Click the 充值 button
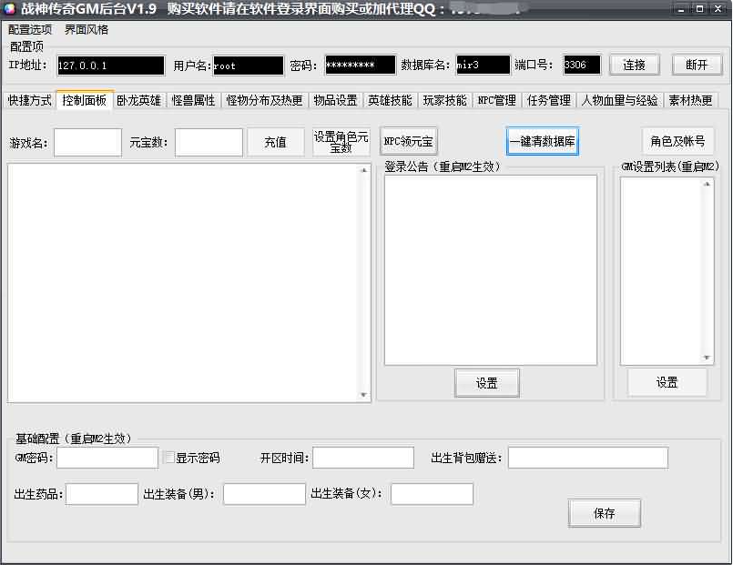 [275, 142]
